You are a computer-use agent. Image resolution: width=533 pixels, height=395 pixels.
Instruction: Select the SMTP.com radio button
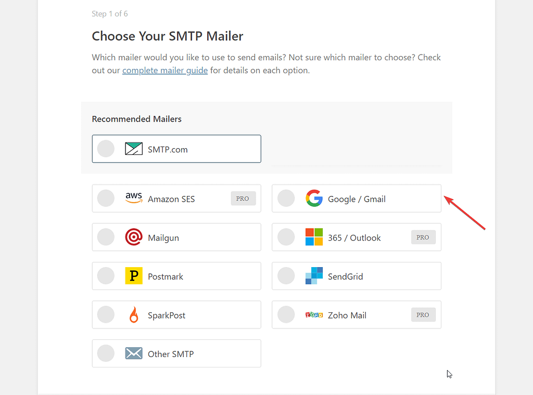point(106,149)
